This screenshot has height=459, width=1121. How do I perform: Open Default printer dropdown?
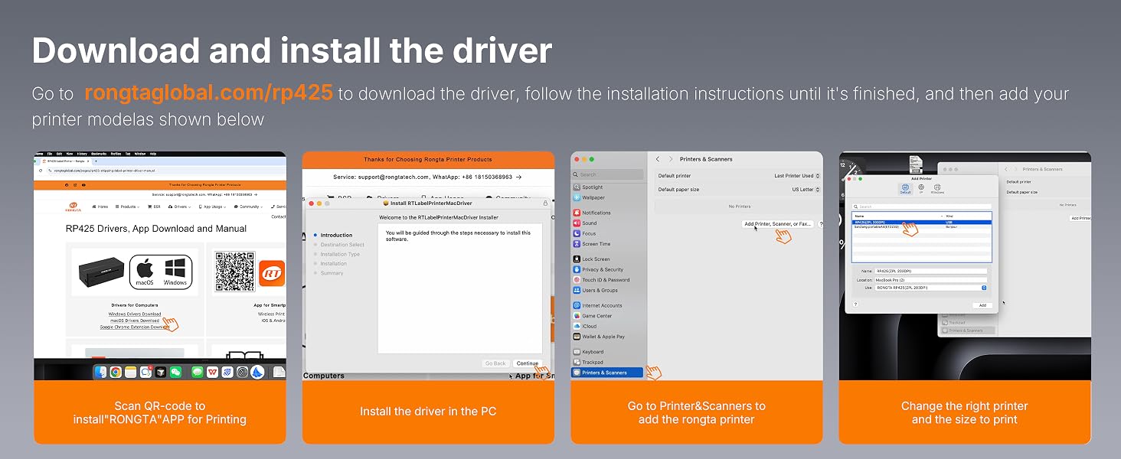click(797, 176)
